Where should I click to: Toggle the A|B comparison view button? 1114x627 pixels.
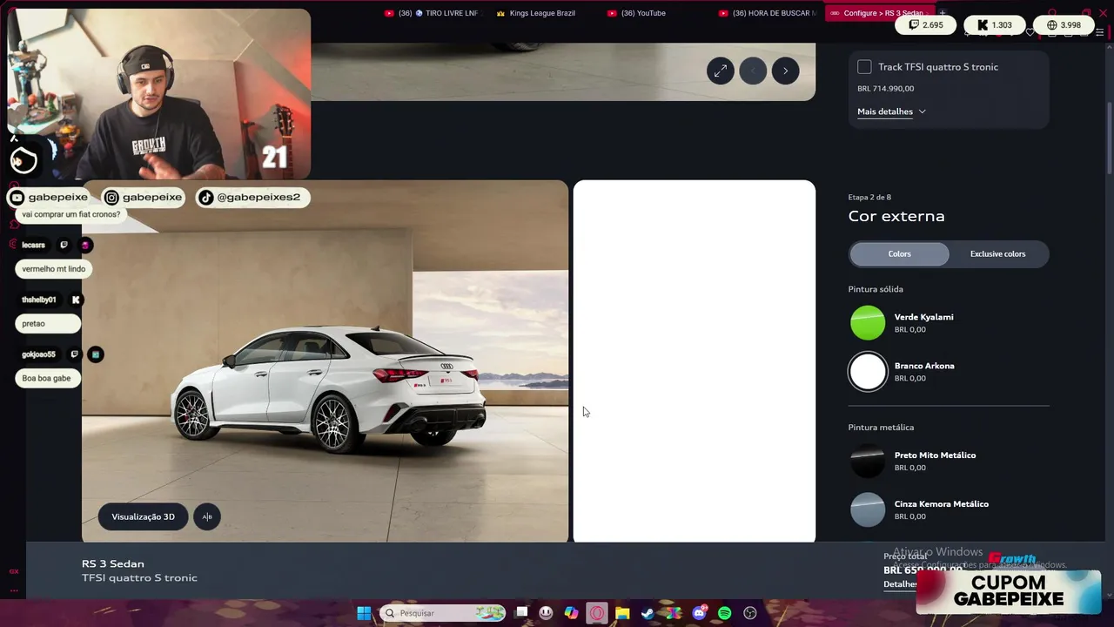(207, 516)
